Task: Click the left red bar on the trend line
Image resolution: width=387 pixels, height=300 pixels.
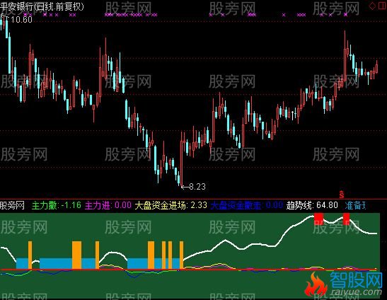Action: tap(318, 219)
